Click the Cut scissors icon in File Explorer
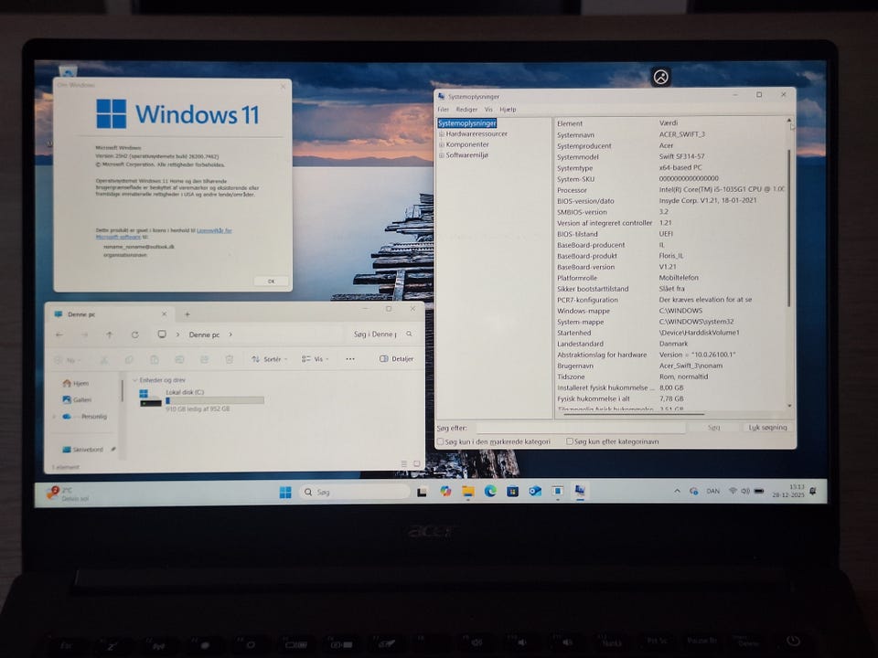The width and height of the screenshot is (878, 658). [104, 359]
